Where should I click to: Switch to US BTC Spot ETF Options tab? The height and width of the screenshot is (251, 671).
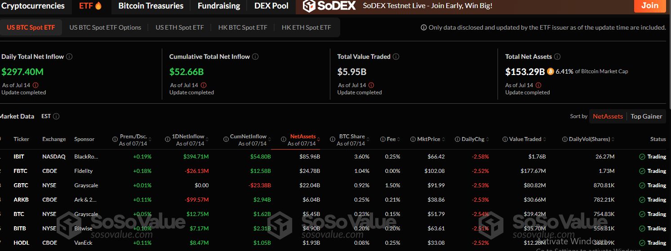click(x=105, y=27)
